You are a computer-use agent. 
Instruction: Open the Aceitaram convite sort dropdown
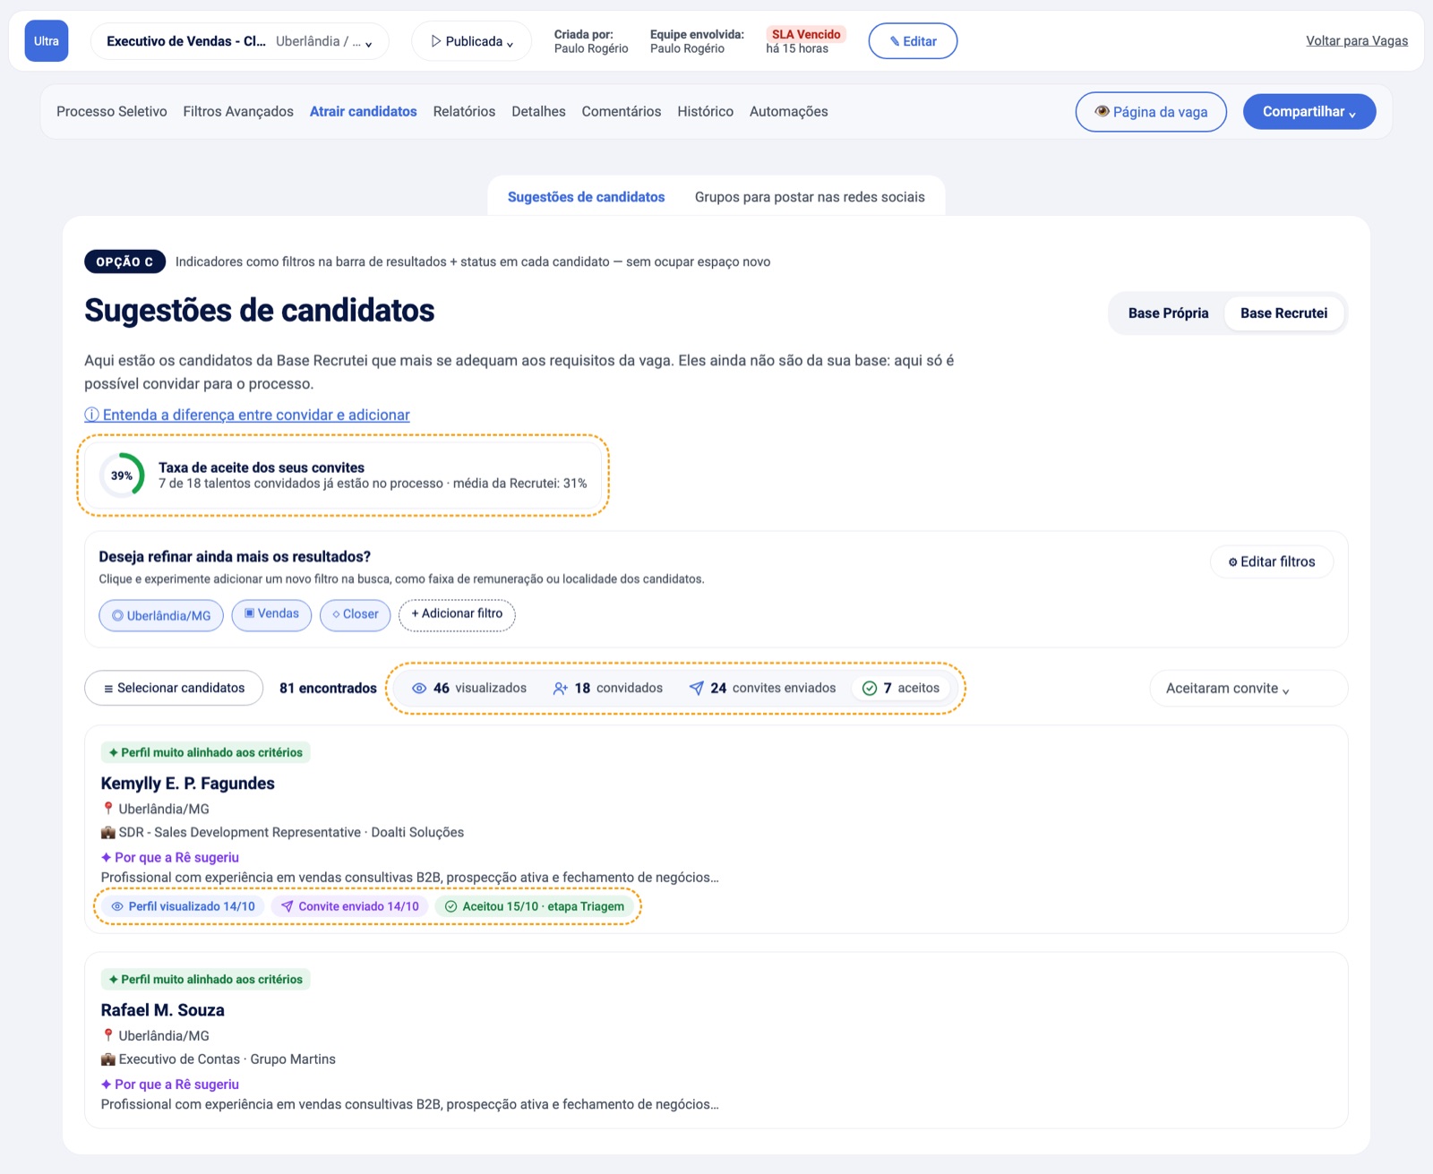[1248, 689]
